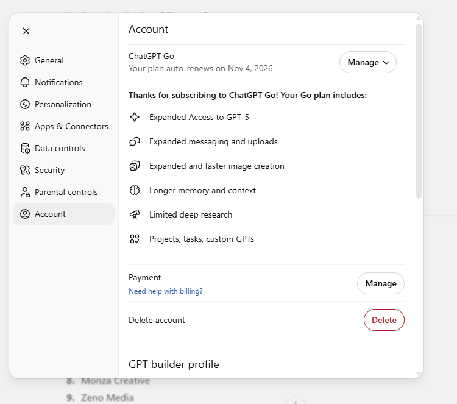Click the settings panel vertical scrollbar
Screen dimensions: 457x404
coord(419,112)
